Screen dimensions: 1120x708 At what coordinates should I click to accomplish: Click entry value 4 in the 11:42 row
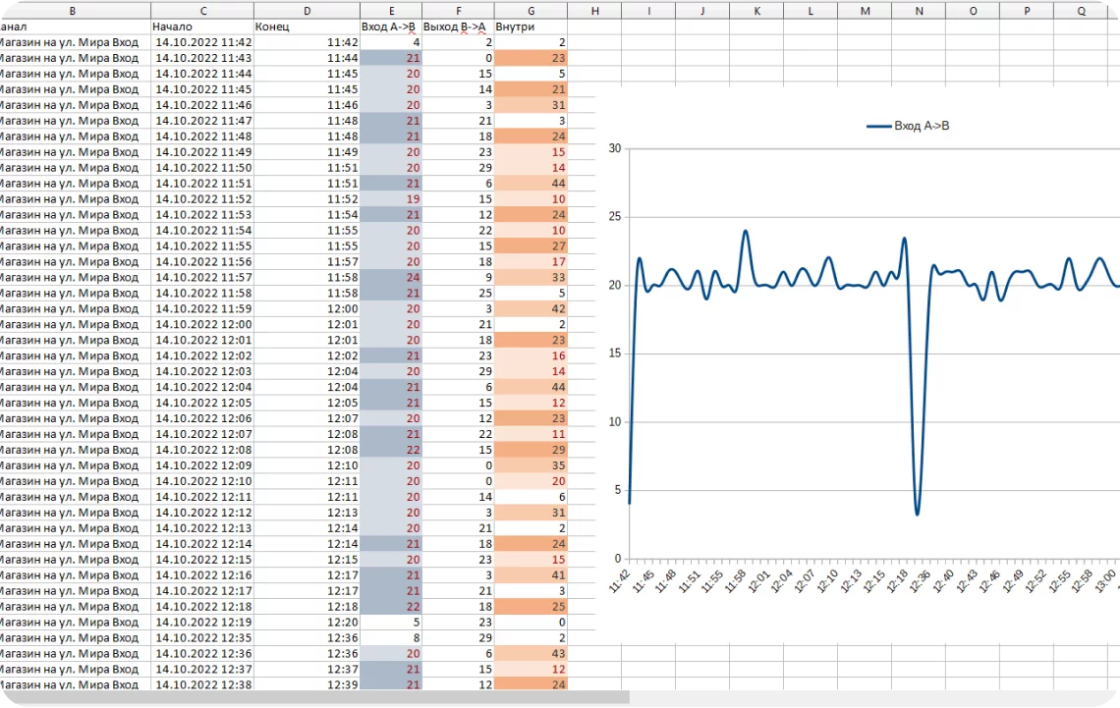(x=391, y=42)
